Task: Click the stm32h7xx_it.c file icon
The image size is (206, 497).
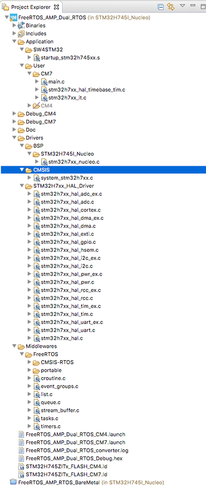Action: pyautogui.click(x=44, y=98)
